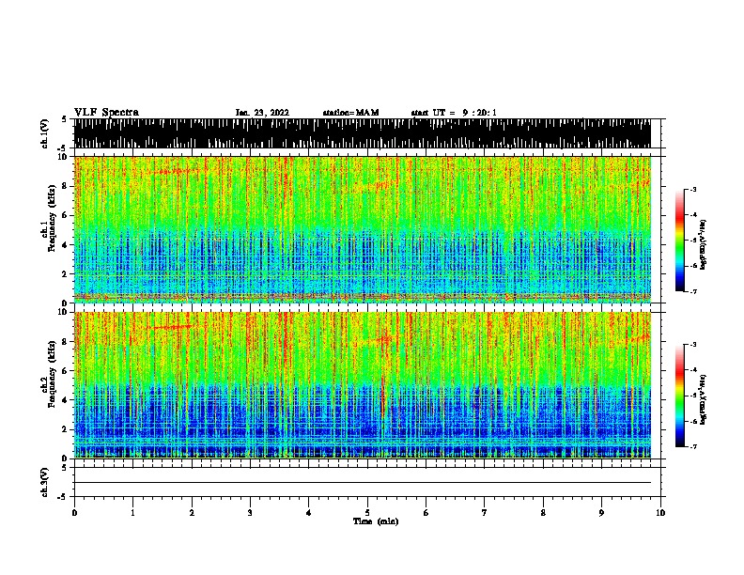Click the "-3" label on ch.2 colorbar

(x=692, y=345)
